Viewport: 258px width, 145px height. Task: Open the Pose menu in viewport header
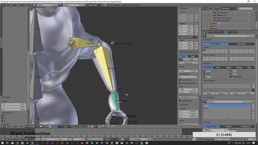click(21, 126)
